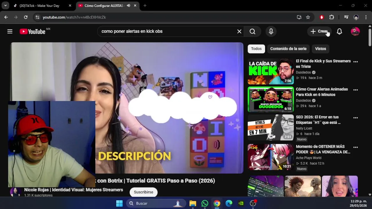Open the Chrome profile avatar
Viewport: 372px width, 209px height.
[x=356, y=17]
